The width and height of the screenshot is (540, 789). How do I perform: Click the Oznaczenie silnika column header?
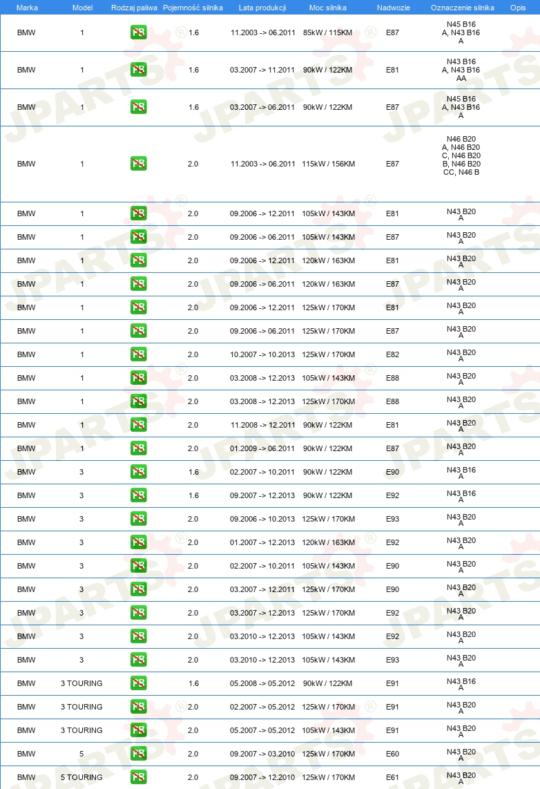(x=463, y=8)
